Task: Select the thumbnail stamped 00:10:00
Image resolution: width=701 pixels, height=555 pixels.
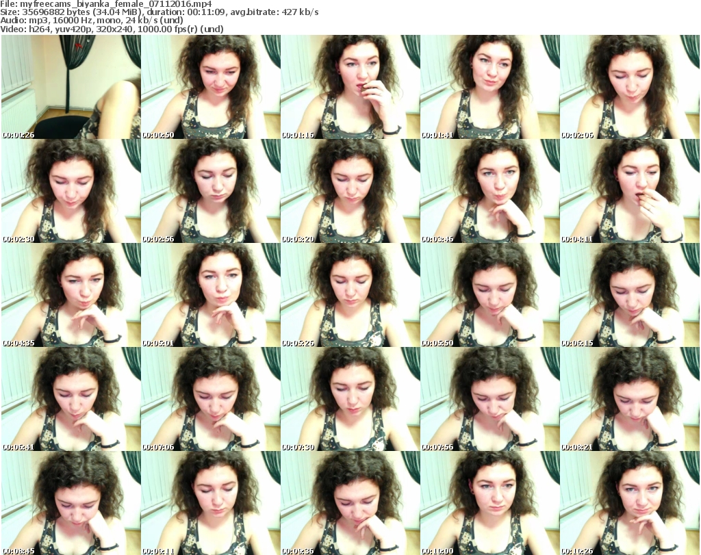Action: pos(489,503)
